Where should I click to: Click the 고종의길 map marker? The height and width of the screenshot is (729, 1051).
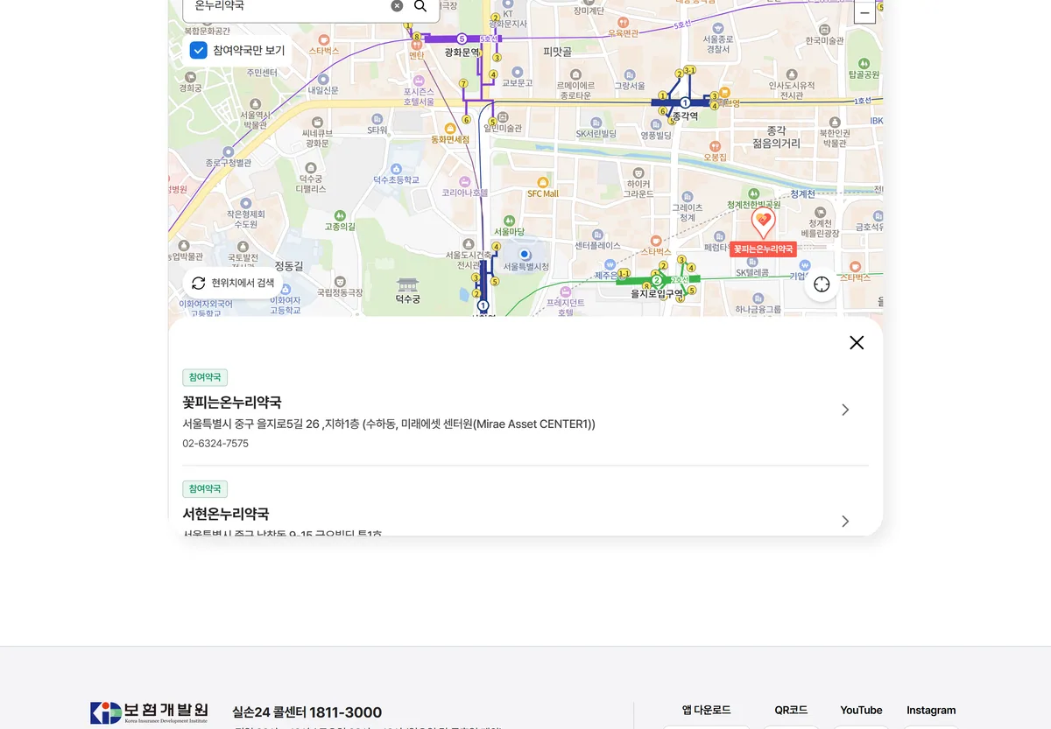(340, 215)
